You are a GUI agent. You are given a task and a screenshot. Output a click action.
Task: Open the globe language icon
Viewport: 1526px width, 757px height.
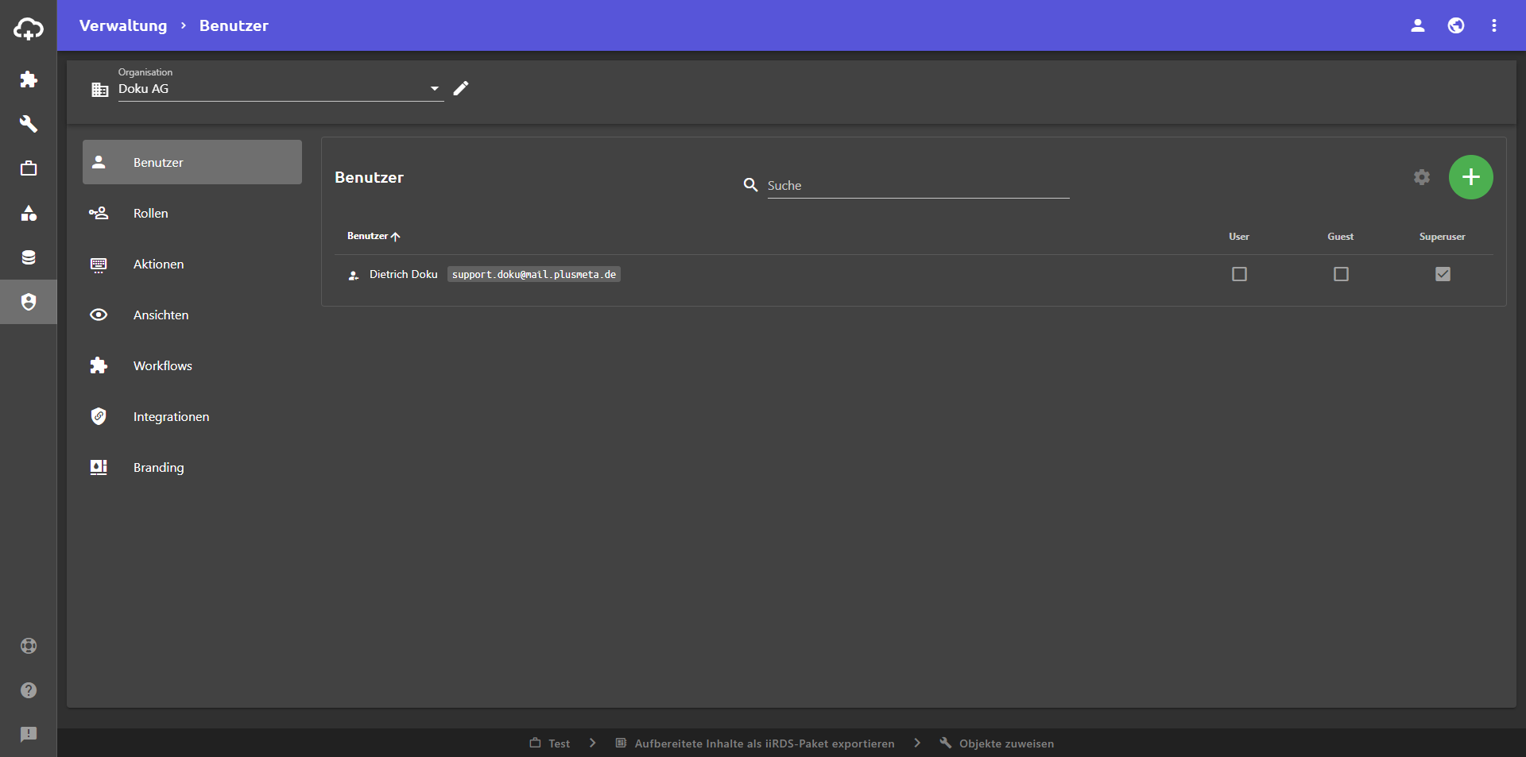pos(1456,25)
